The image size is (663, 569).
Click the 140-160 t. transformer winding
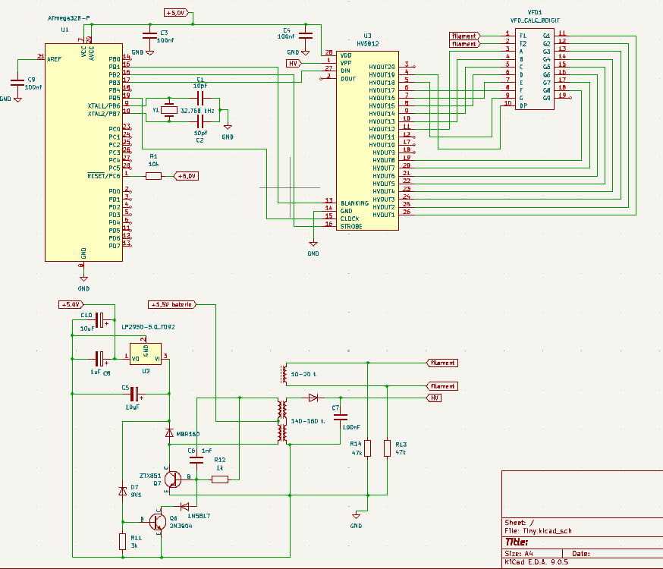(282, 420)
